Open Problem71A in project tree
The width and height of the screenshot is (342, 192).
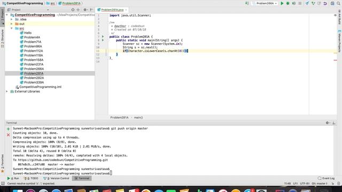click(33, 42)
